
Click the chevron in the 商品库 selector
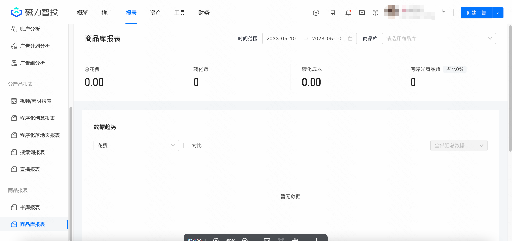tap(490, 39)
